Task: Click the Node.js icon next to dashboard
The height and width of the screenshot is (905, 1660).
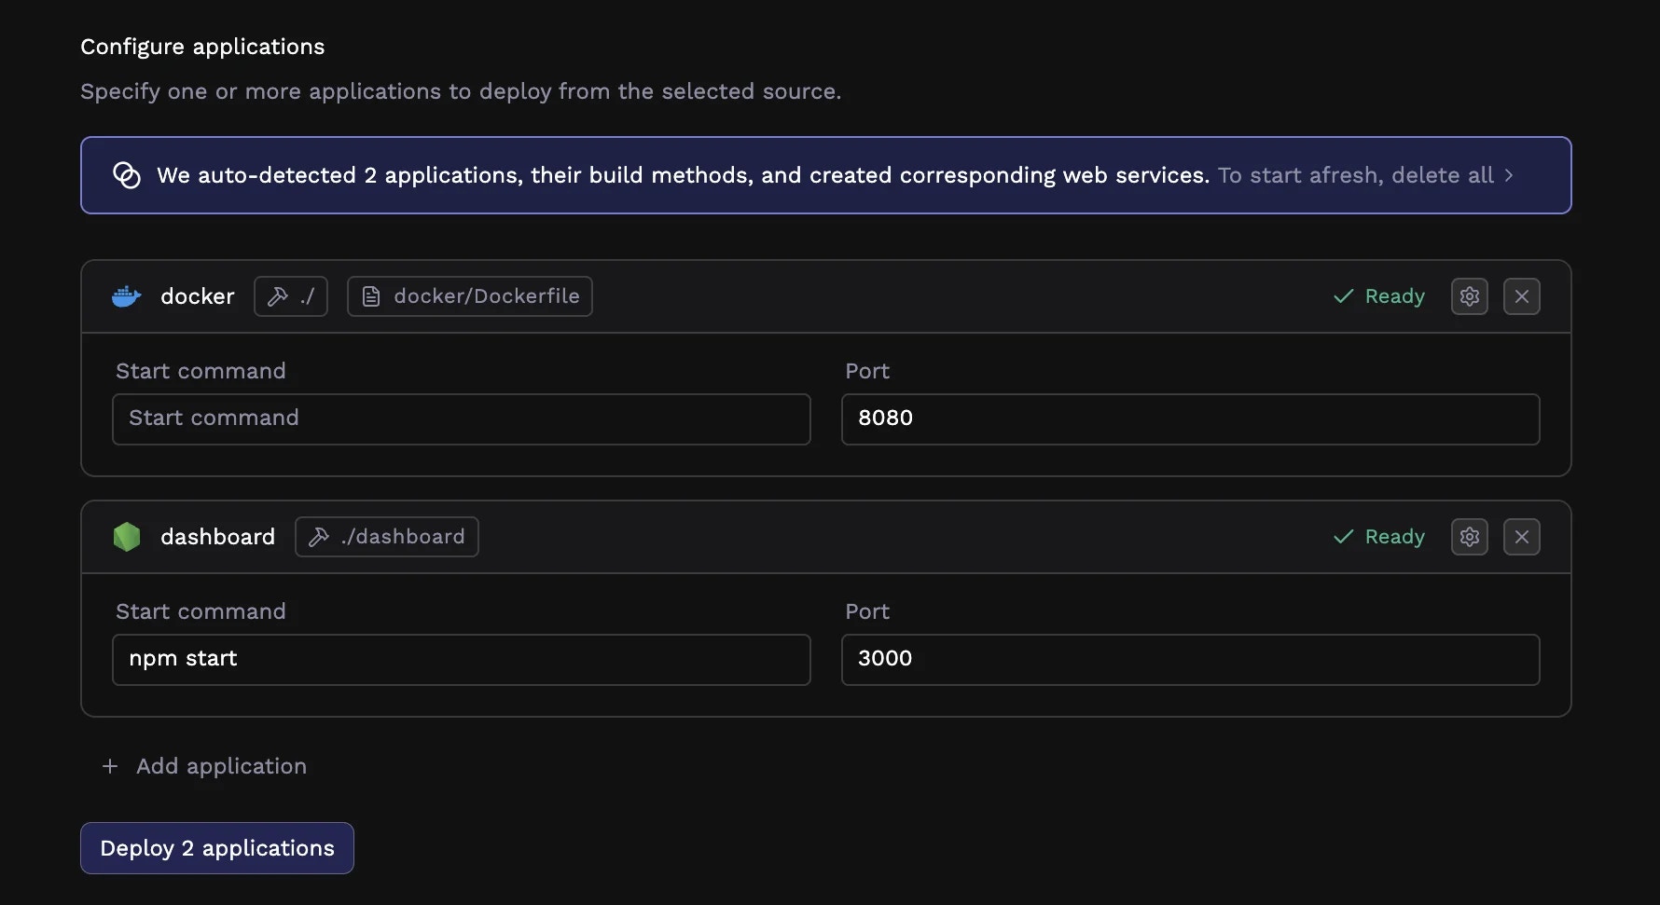Action: coord(126,536)
